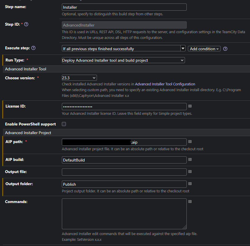Open Execute step dropdown arrow
This screenshot has width=250, height=246.
[x=183, y=48]
